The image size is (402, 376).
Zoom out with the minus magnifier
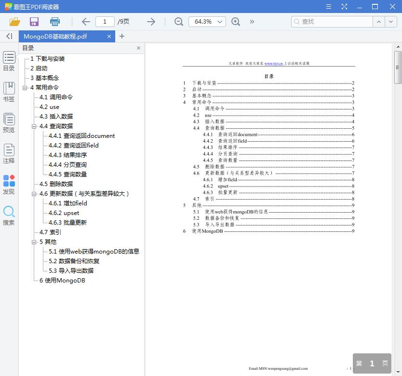(178, 22)
